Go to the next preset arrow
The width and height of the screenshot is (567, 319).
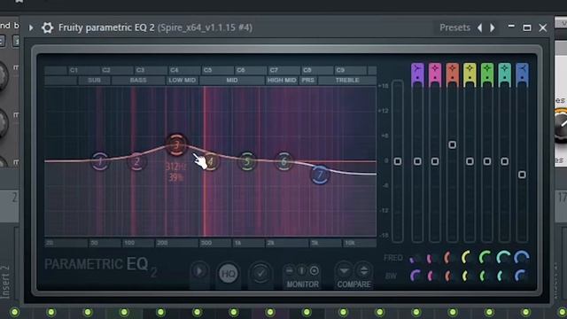coord(493,27)
